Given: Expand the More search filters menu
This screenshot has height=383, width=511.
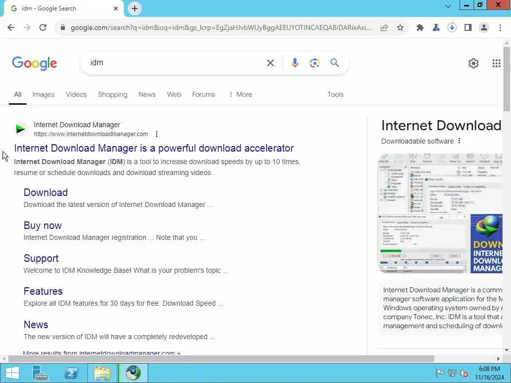Looking at the screenshot, I should coord(241,94).
